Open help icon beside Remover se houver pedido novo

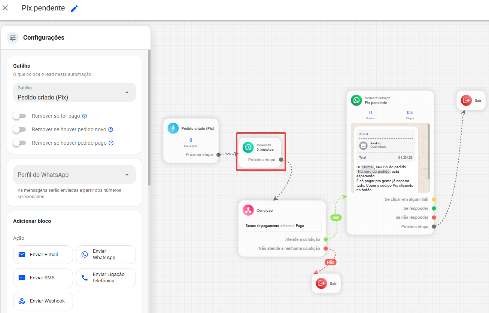(x=110, y=130)
